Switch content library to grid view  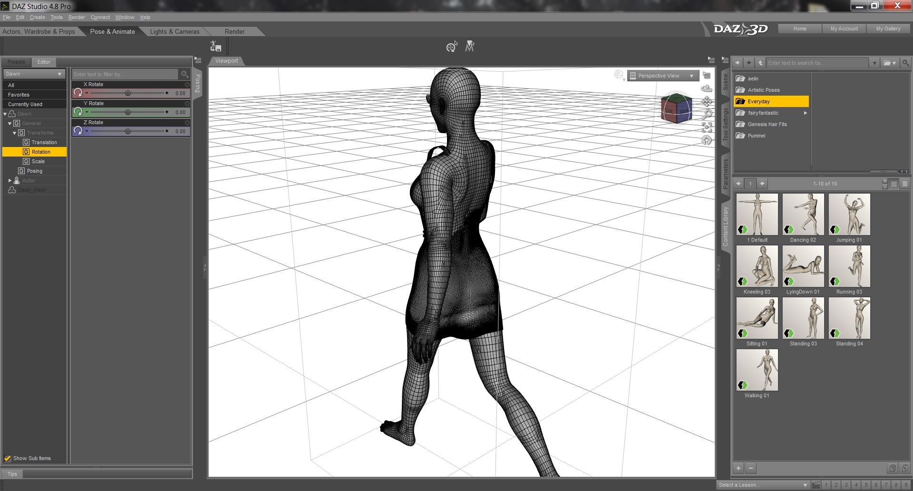tap(894, 184)
